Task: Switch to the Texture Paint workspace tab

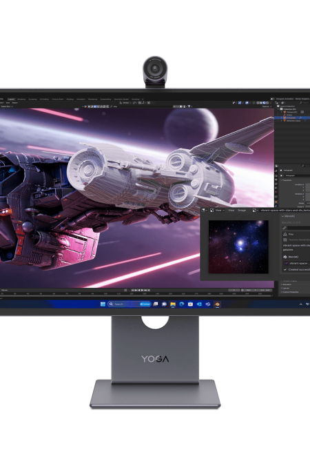Action: tap(58, 99)
